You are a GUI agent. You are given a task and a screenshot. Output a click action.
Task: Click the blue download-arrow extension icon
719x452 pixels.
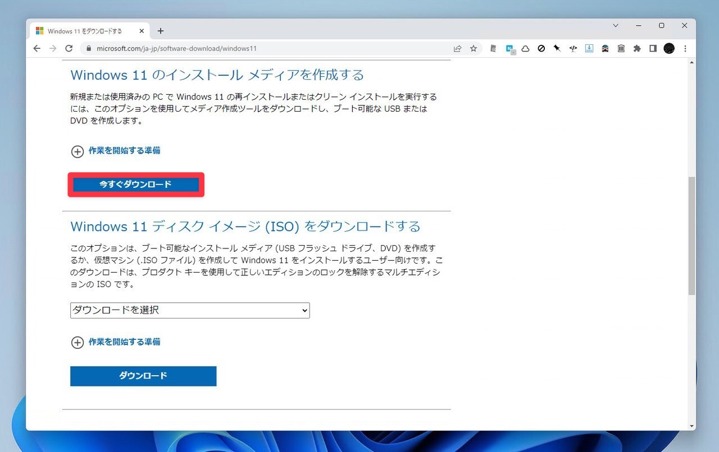(589, 49)
